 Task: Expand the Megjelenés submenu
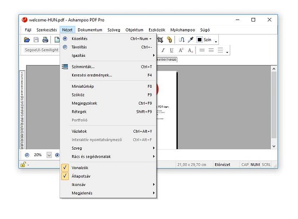pyautogui.click(x=108, y=193)
